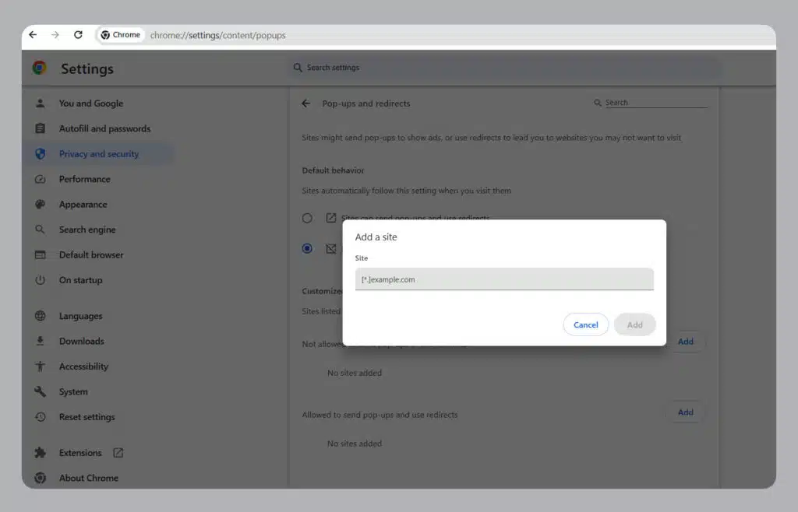Click the Pop-ups and redirects page title
Image resolution: width=798 pixels, height=512 pixels.
click(x=366, y=103)
